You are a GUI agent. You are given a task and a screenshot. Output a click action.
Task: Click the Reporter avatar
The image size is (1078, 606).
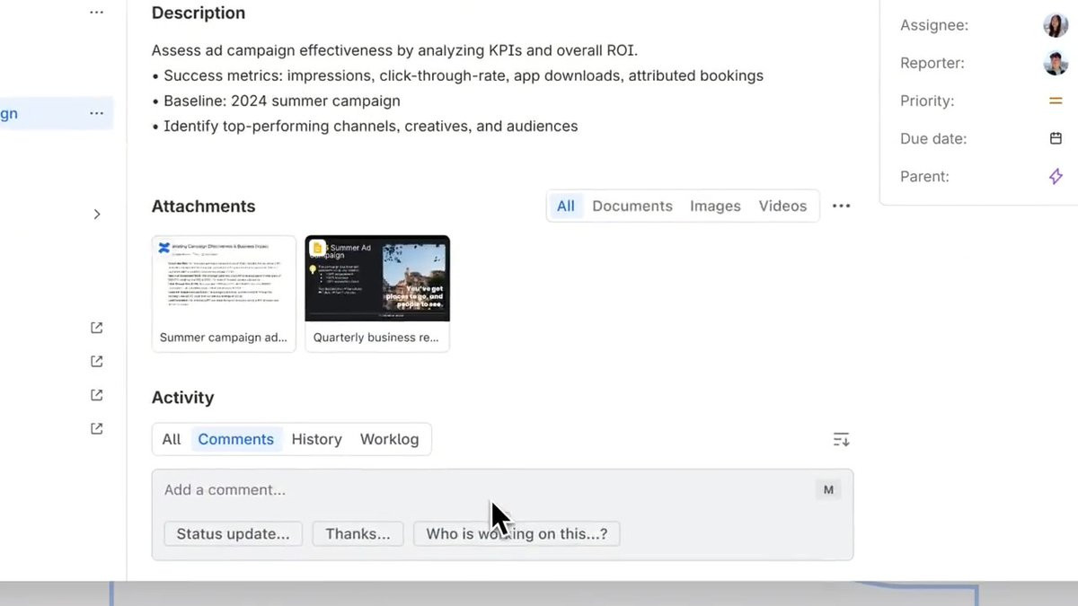coord(1056,63)
